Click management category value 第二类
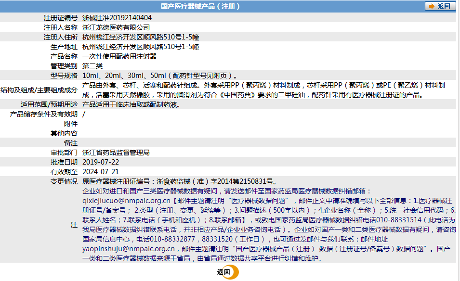 click(x=92, y=66)
